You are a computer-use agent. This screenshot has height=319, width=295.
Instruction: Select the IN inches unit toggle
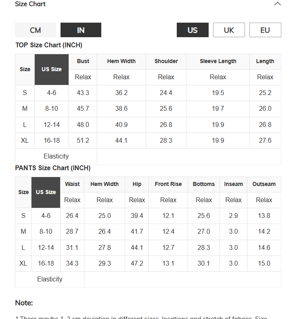(81, 30)
